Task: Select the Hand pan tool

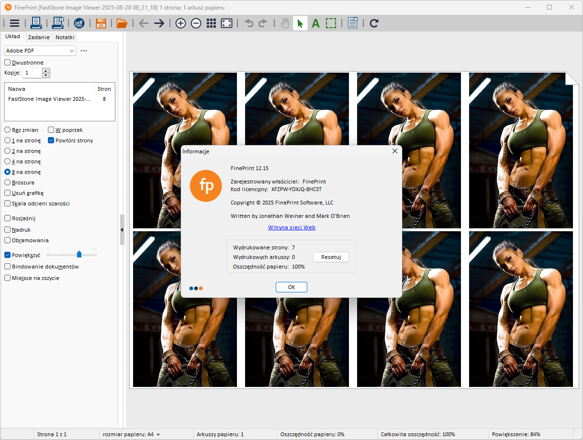Action: coord(285,23)
